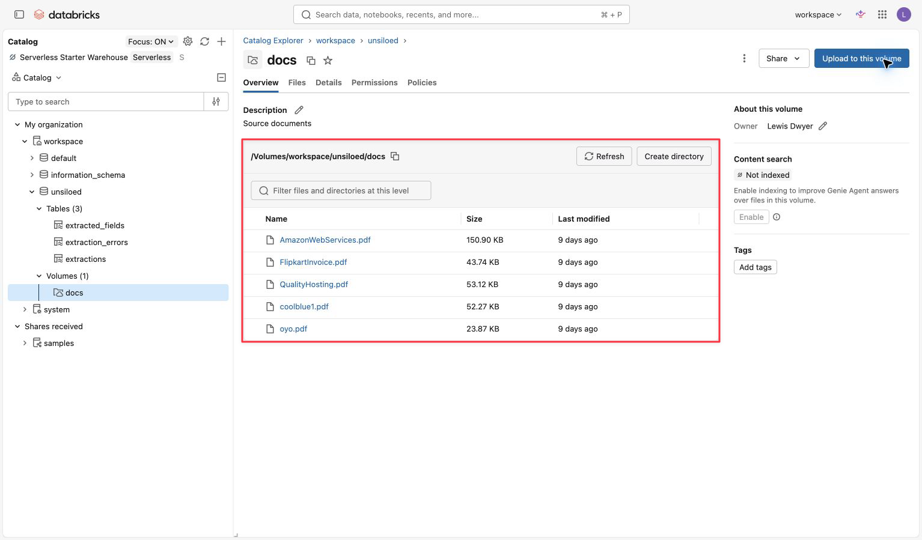Add new catalog item with plus icon
Screen dimensions: 922x540
tap(222, 41)
